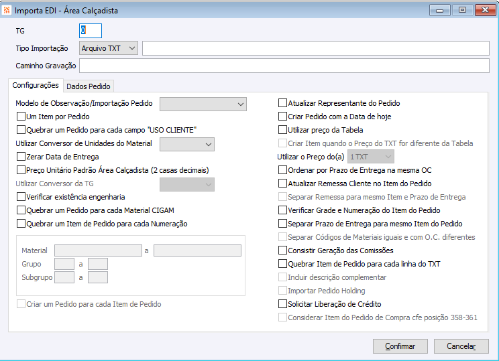Click the first Material range field
Image resolution: width=499 pixels, height=361 pixels.
coord(98,250)
